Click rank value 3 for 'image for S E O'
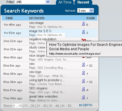The height and width of the screenshot is (111, 122). click(87, 33)
